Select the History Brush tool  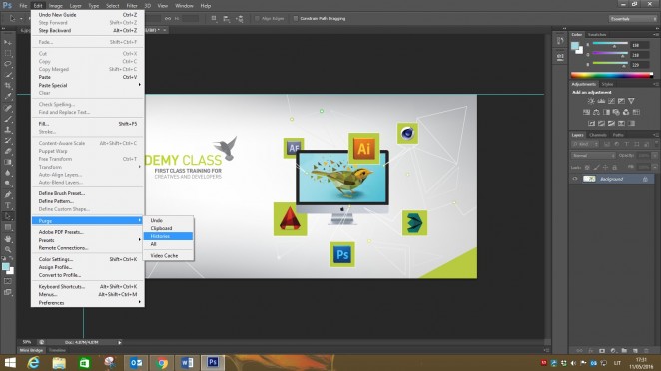(8, 141)
